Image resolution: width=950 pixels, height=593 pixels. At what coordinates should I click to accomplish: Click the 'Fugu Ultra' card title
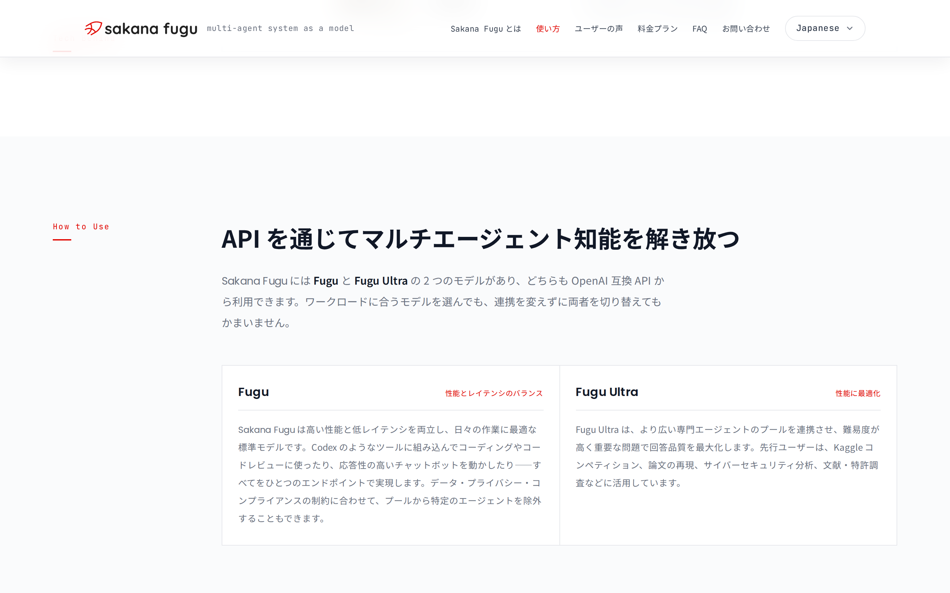click(x=607, y=392)
